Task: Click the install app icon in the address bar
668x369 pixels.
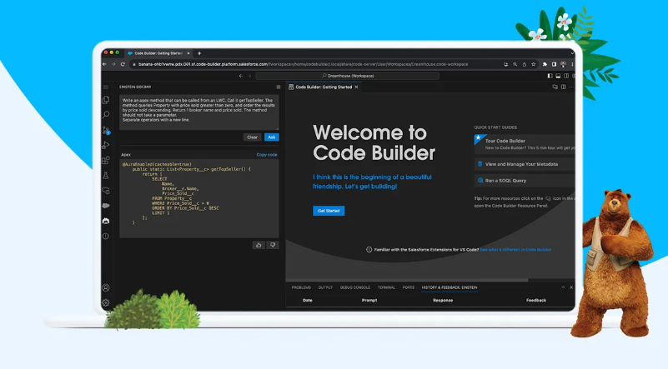Action: [x=505, y=64]
